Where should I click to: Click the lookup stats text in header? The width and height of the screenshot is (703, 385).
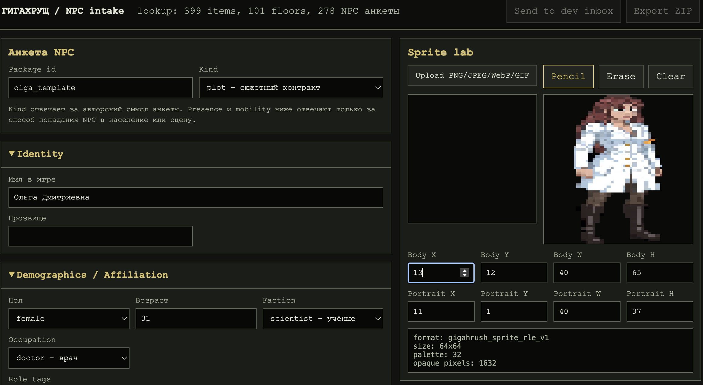[x=268, y=11]
